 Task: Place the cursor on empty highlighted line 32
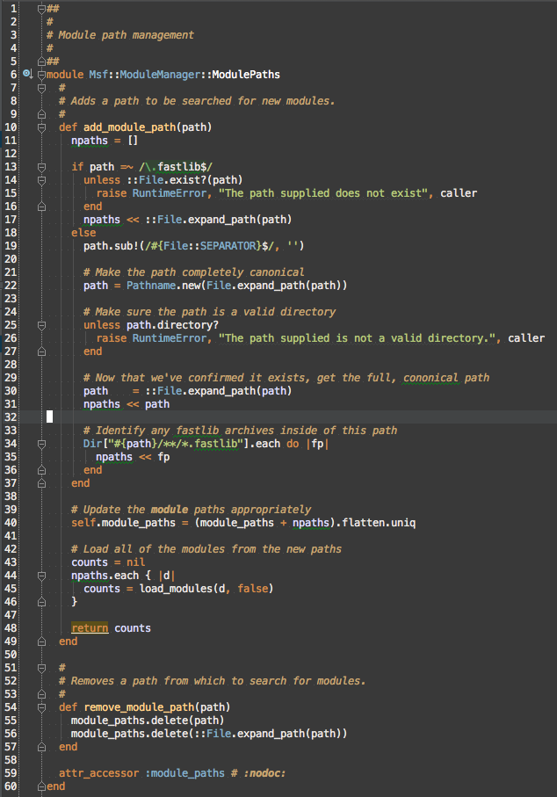(278, 417)
